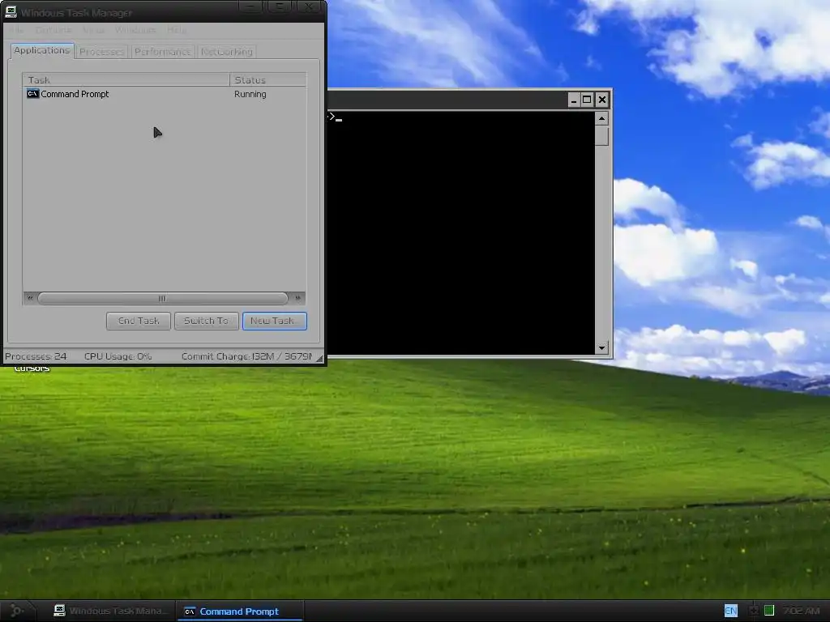
Task: Open the Help menu in Task Manager
Action: (x=176, y=30)
